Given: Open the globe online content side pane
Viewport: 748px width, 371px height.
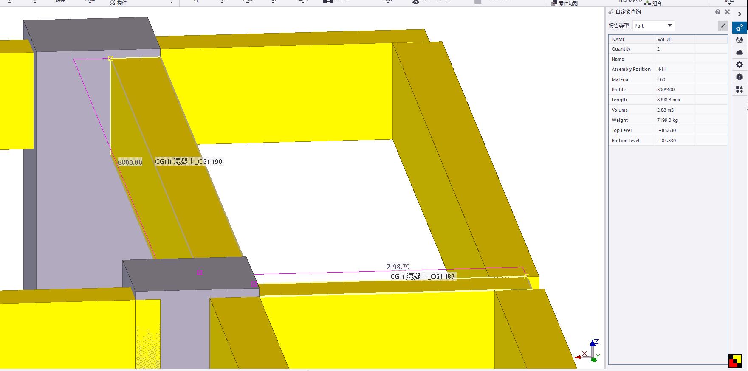Looking at the screenshot, I should tap(740, 40).
